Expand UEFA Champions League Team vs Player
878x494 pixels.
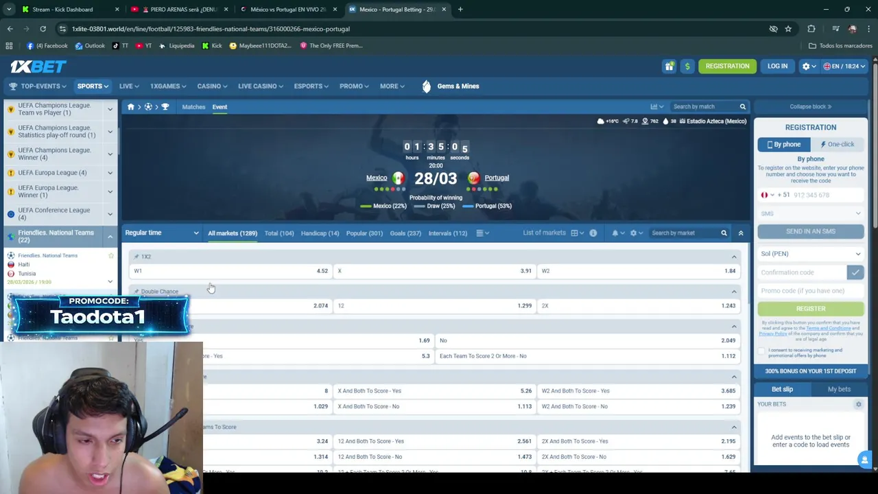110,109
